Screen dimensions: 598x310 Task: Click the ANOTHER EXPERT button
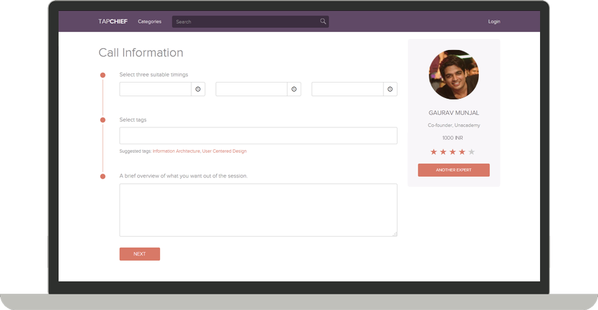[x=454, y=170]
